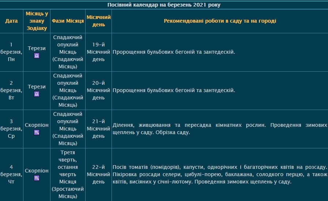Viewport: 328px width, 201px height.
Task: Click the '2 березня, Вт' date cell
Action: click(x=11, y=90)
